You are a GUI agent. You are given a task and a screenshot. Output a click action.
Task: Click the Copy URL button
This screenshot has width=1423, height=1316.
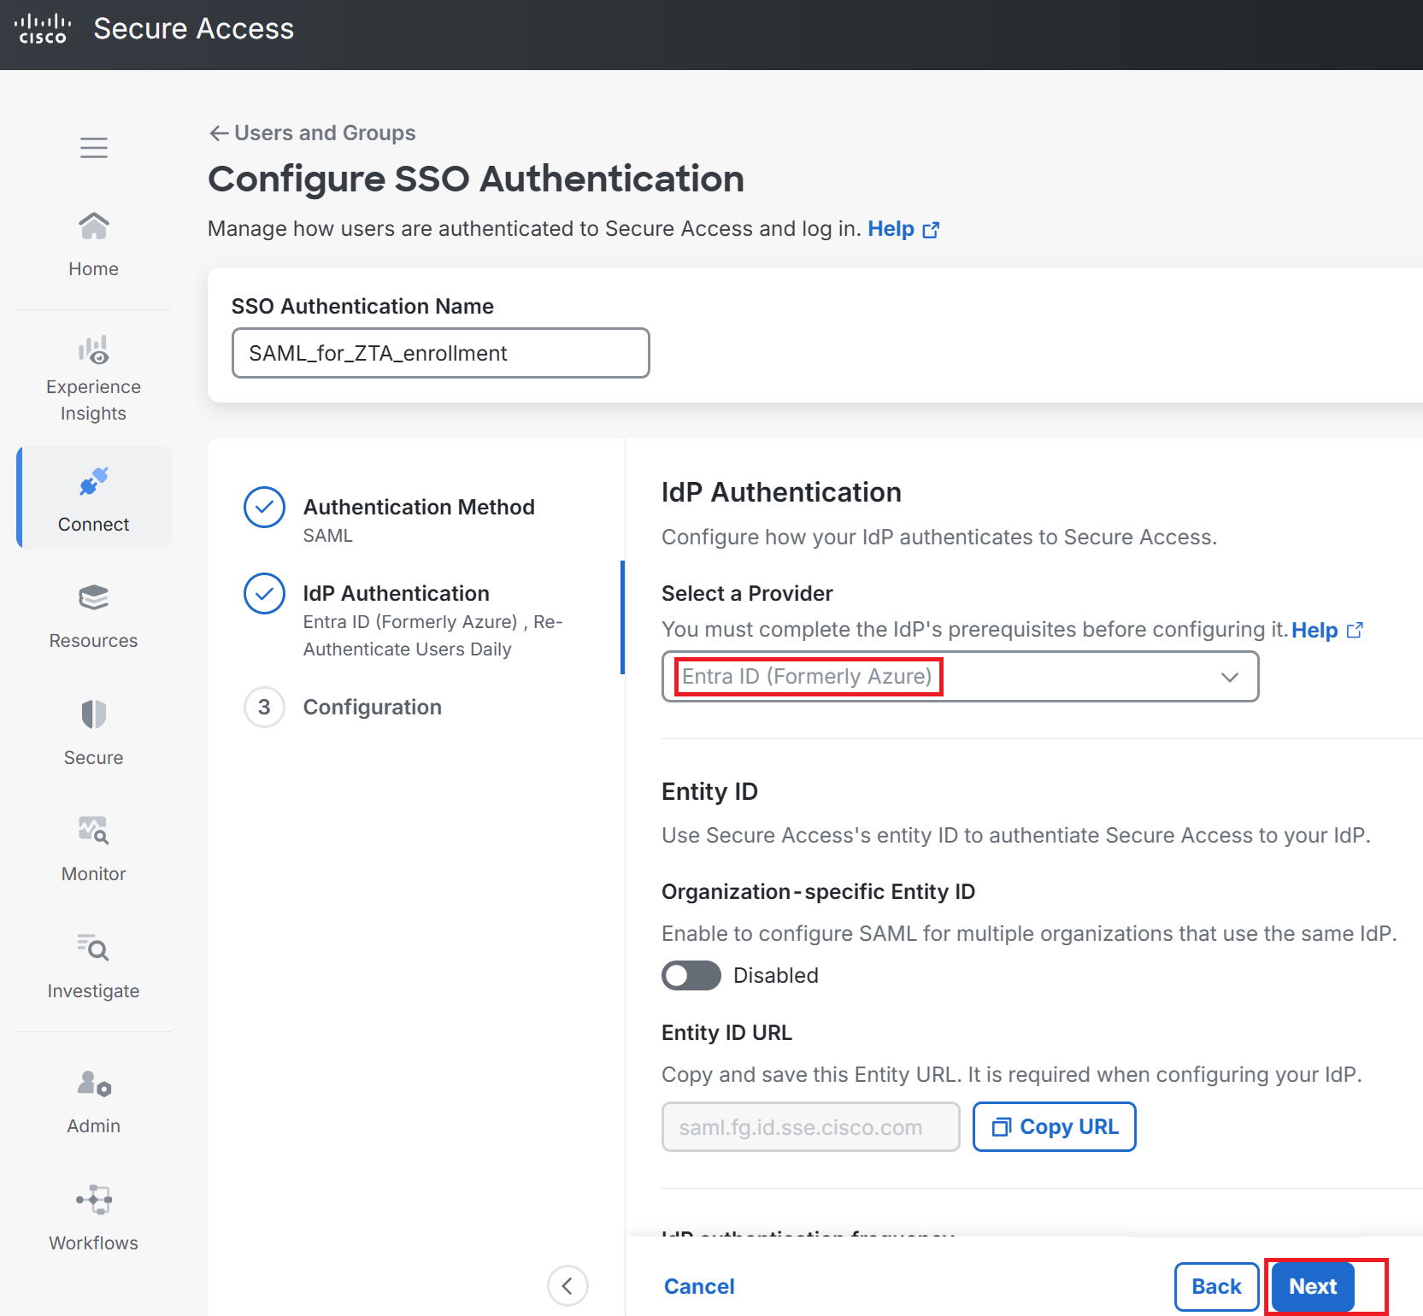click(1054, 1126)
